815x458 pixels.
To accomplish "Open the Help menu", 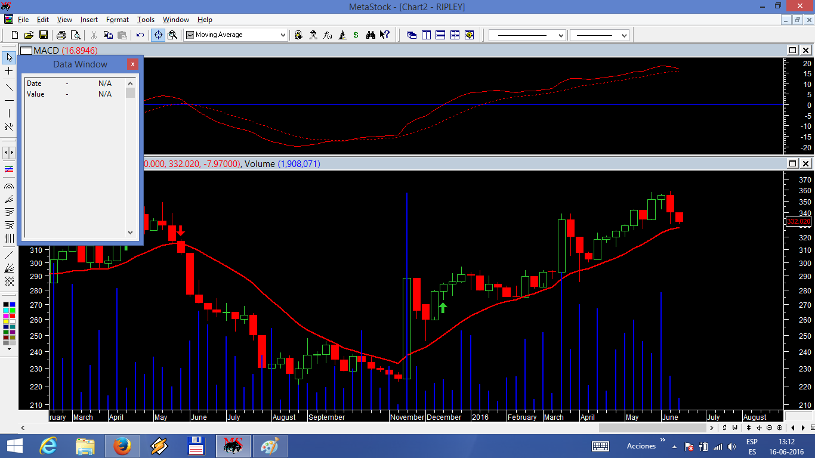I will pyautogui.click(x=205, y=20).
